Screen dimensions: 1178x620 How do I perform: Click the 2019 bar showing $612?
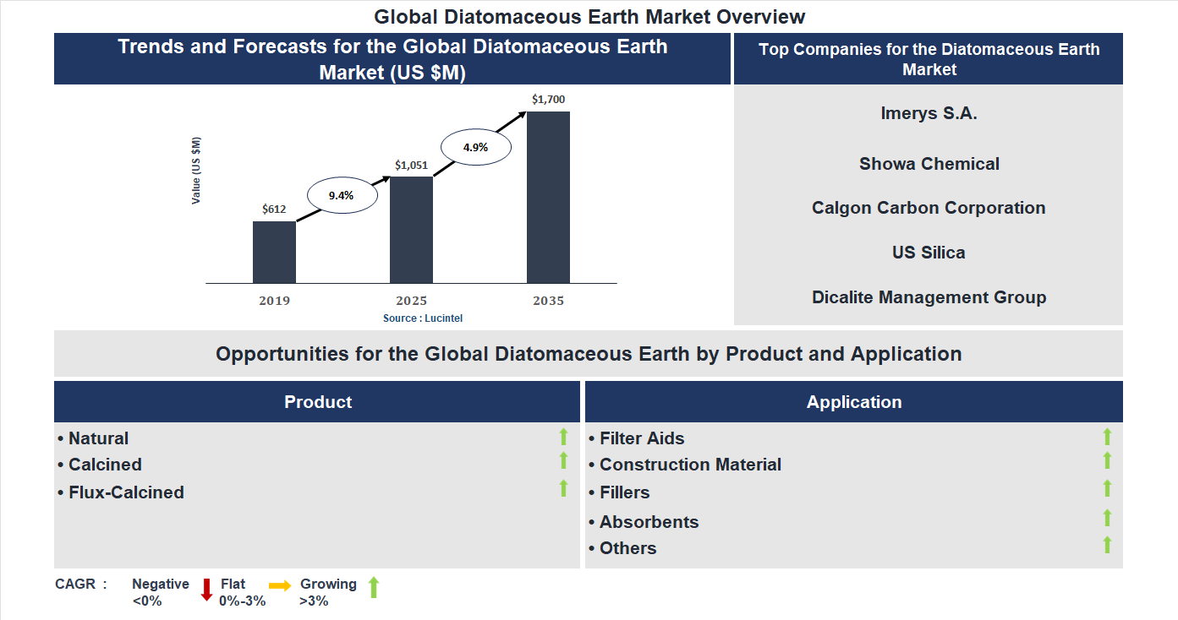tap(274, 252)
